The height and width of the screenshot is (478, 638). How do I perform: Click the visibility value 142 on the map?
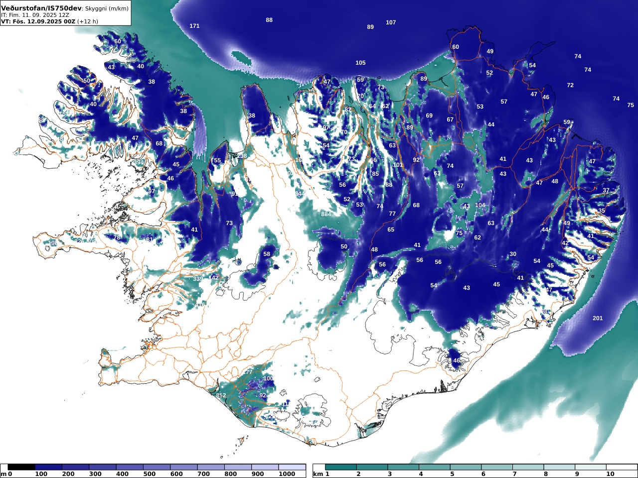[x=214, y=277]
